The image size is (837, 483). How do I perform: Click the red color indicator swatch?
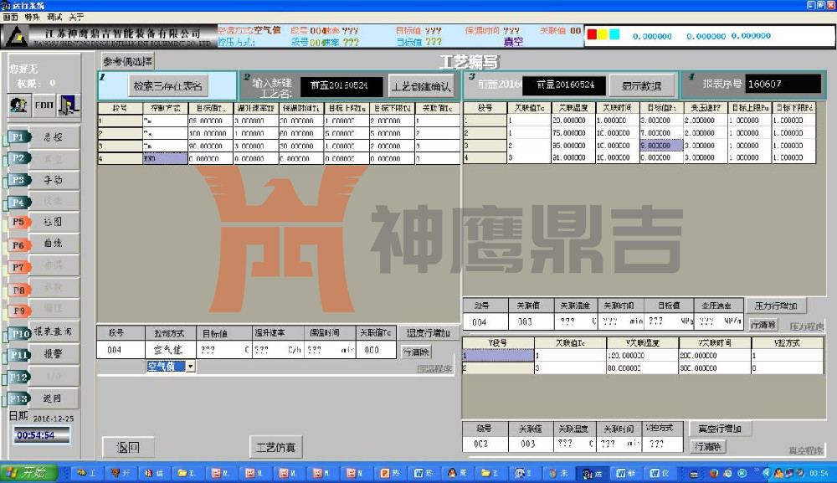[592, 35]
